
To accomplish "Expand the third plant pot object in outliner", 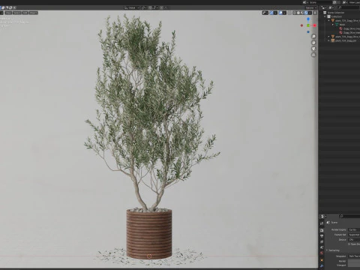I will (x=329, y=40).
